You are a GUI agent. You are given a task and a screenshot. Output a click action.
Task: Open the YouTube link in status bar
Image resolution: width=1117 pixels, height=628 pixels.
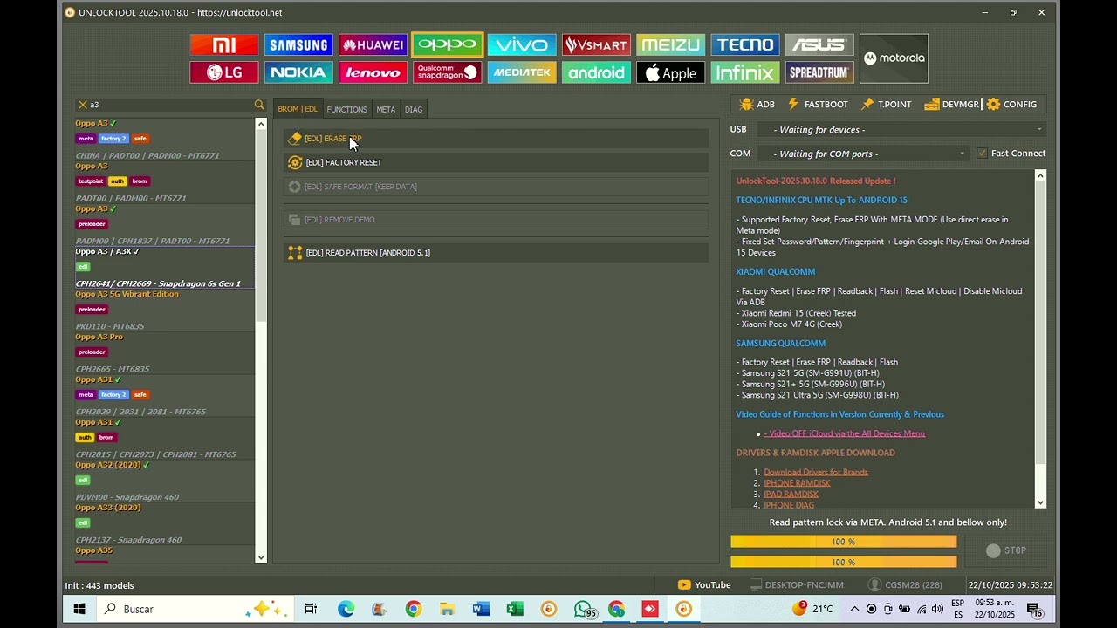[x=704, y=585]
